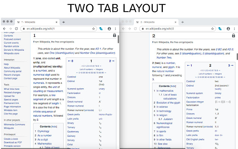Screen dimensions: 238x149
Task: Open 'Random article' sidebar link
Action: [x=12, y=46]
